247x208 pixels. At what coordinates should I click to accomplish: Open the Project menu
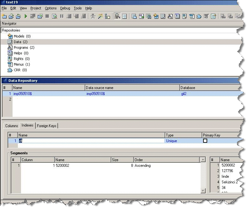click(x=36, y=8)
